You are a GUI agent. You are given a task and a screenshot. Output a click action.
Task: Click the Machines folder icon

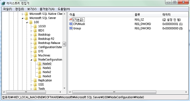35,55
